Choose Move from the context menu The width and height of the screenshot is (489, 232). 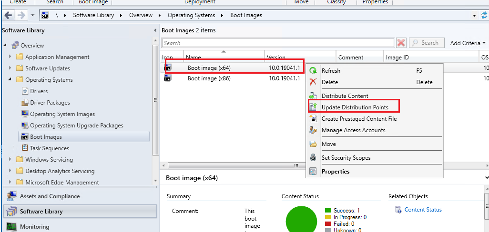pos(374,144)
